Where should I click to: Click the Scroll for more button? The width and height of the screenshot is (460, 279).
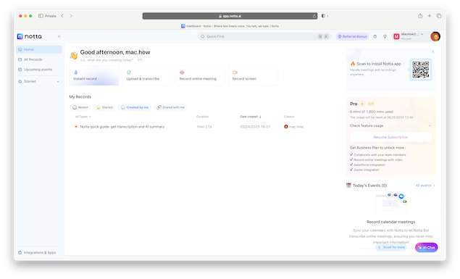pos(391,247)
